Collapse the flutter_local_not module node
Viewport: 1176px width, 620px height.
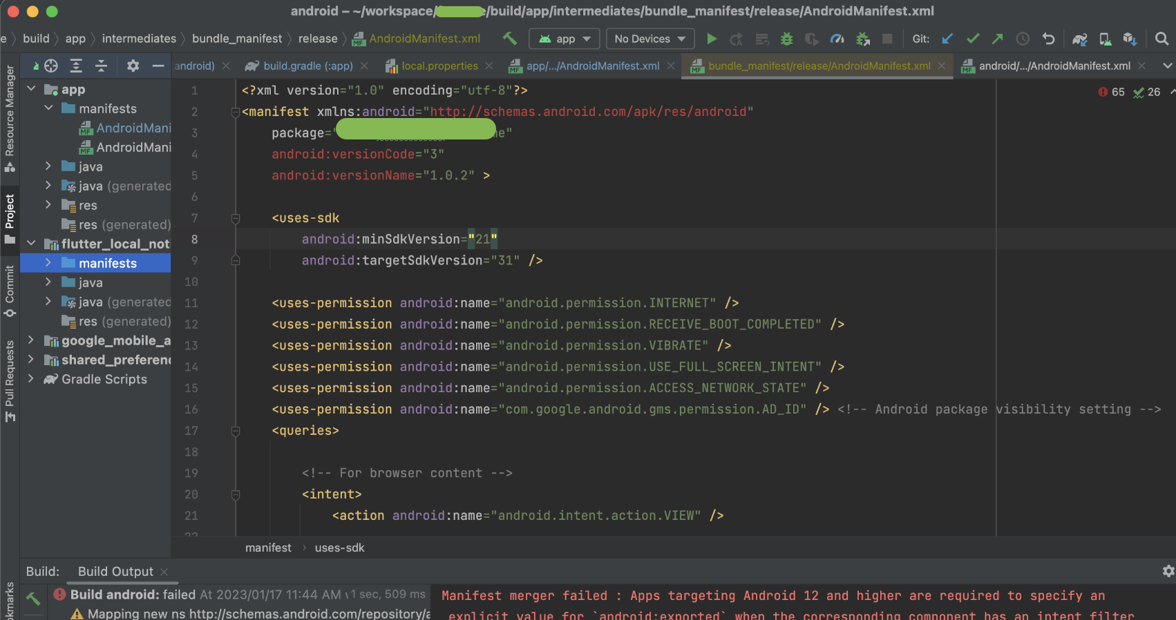coord(31,244)
